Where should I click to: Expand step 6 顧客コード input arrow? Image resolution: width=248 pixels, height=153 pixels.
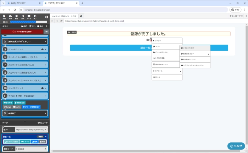point(46,57)
